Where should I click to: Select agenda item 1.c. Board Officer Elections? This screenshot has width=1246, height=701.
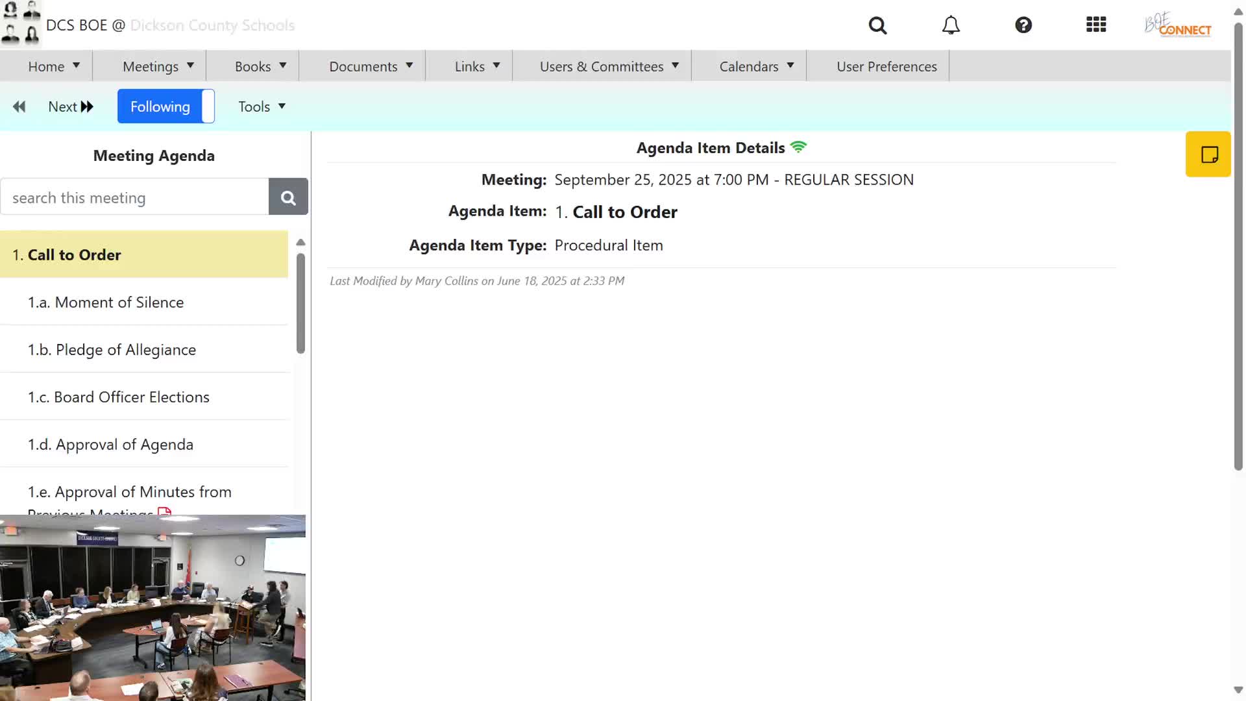click(x=119, y=397)
